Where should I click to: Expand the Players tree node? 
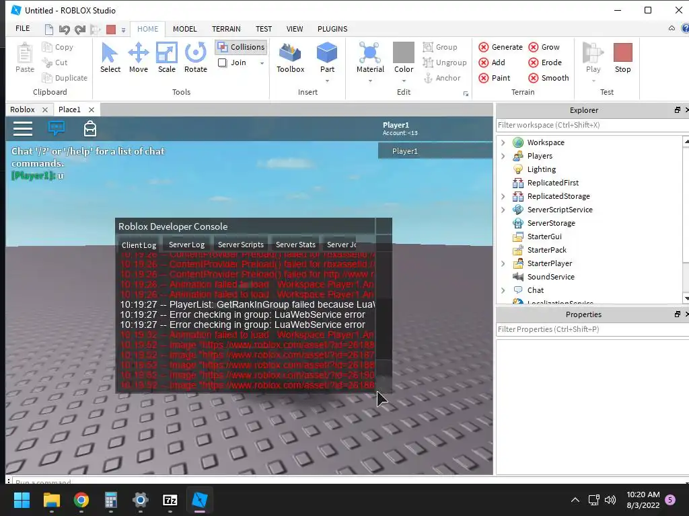[503, 156]
